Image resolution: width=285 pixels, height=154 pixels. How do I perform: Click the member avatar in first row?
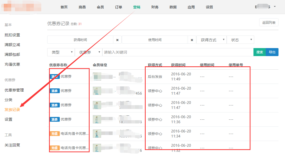pos(97,77)
